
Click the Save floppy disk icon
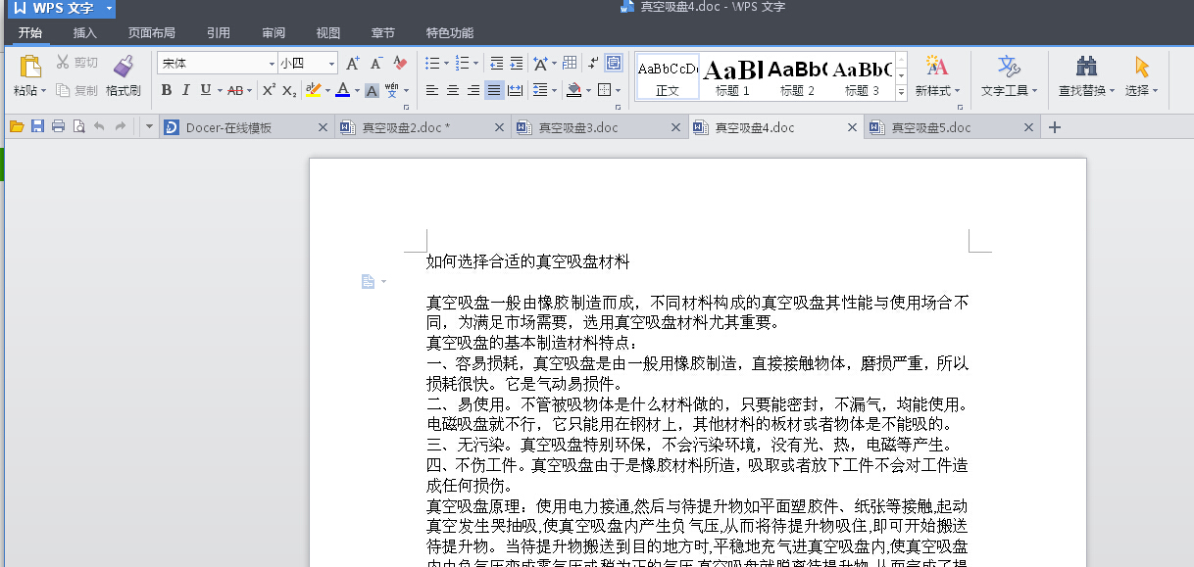click(x=37, y=127)
